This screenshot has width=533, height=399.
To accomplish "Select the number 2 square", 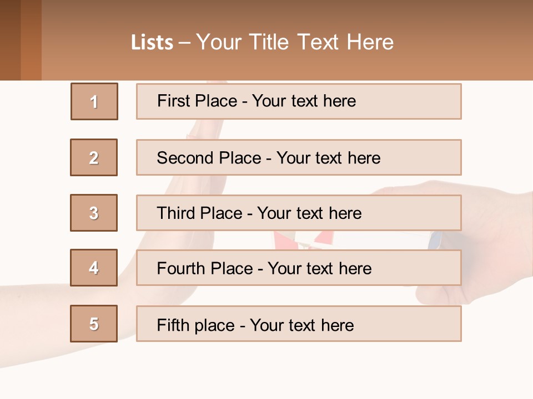I will coord(94,157).
